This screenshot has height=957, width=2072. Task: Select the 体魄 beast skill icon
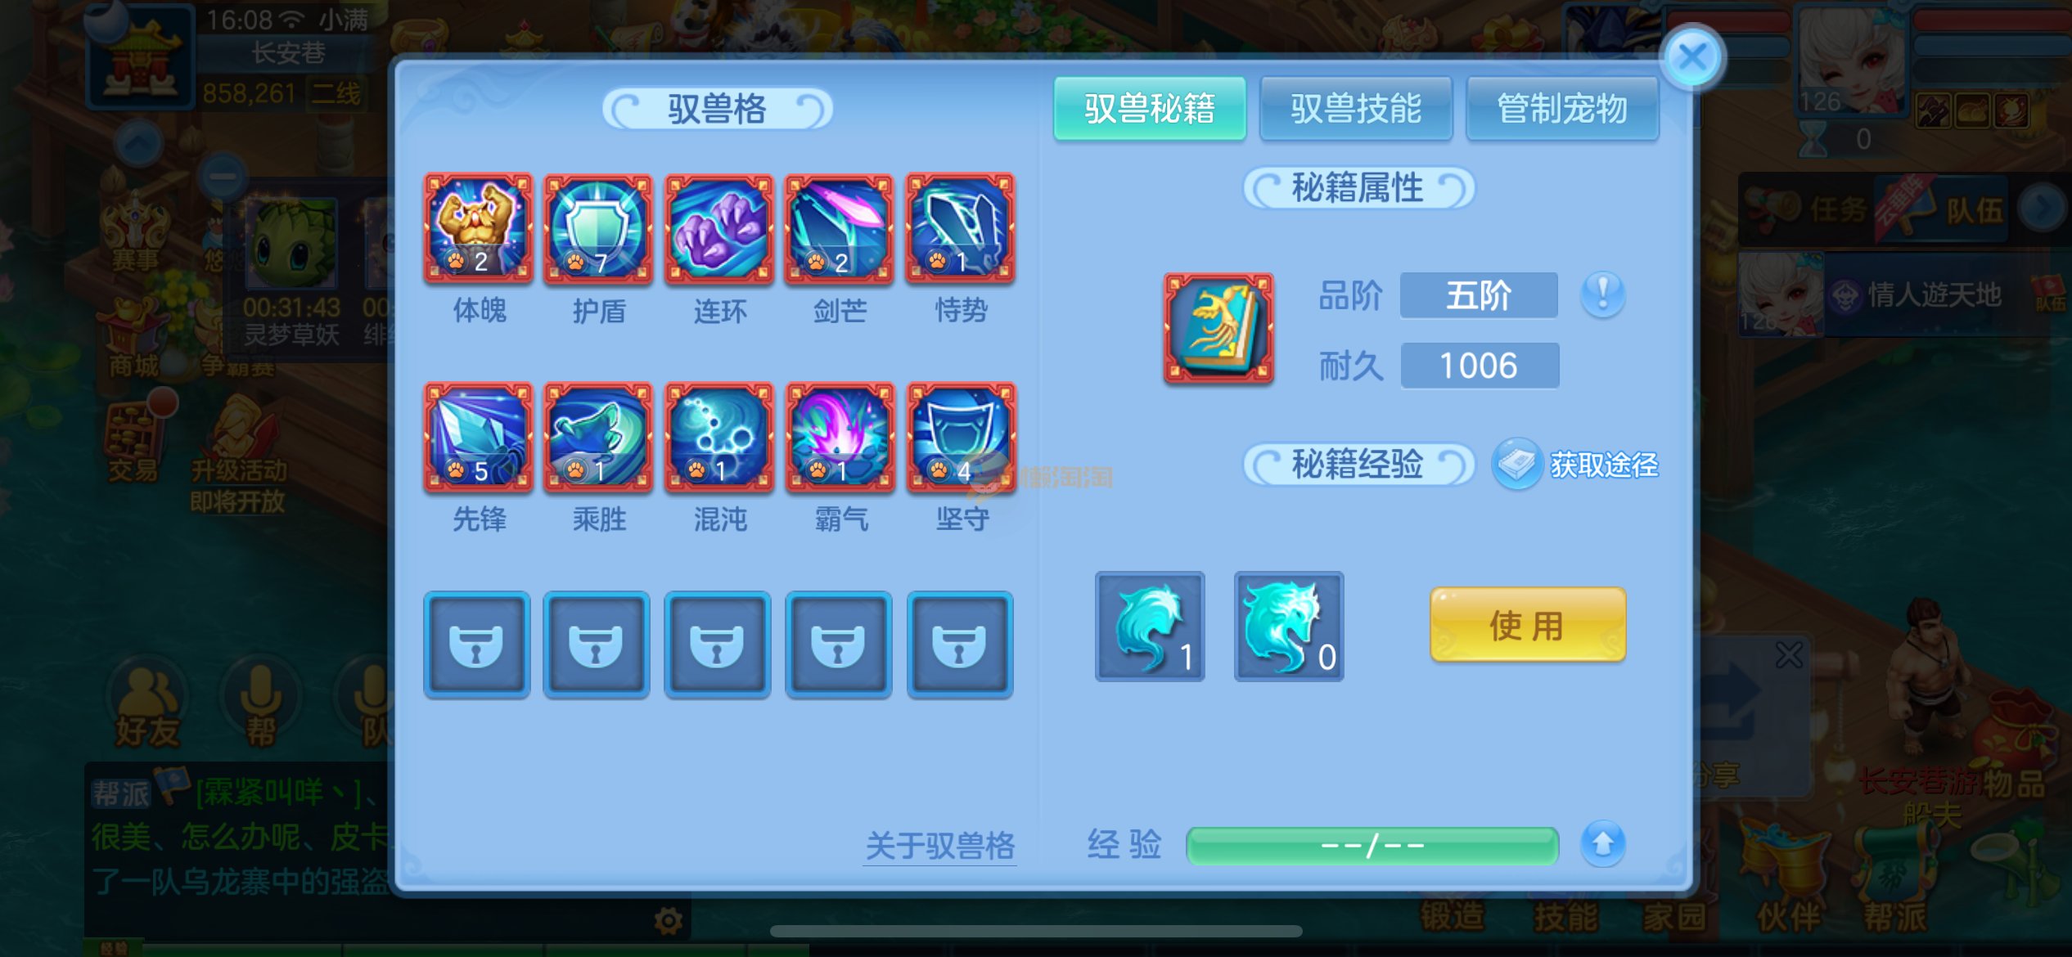coord(478,228)
